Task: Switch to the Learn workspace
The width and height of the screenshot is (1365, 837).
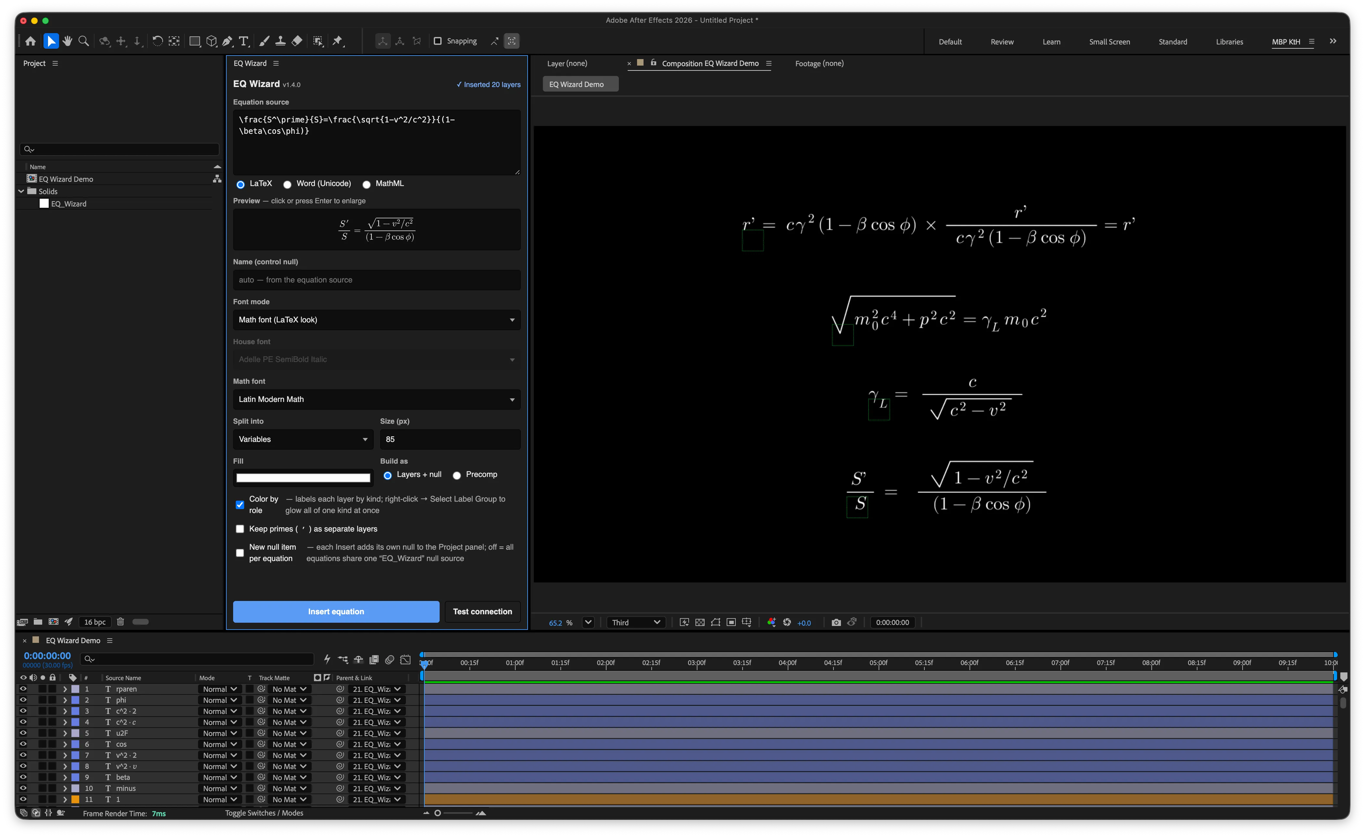Action: [x=1051, y=42]
